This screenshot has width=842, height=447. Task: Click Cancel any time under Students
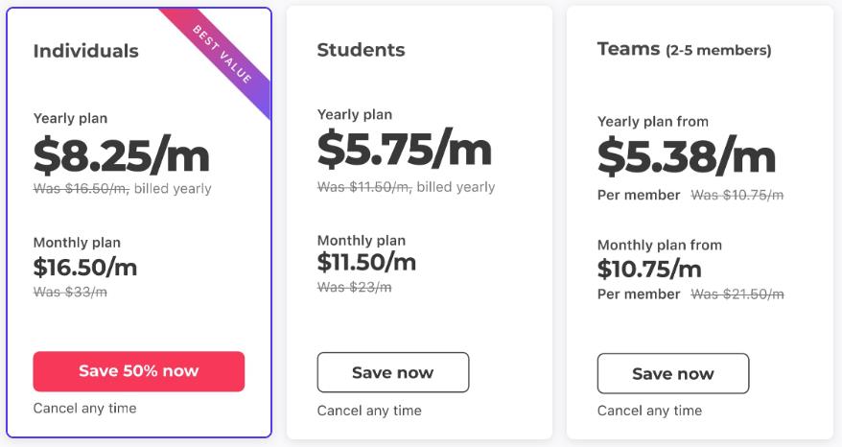[x=369, y=411]
